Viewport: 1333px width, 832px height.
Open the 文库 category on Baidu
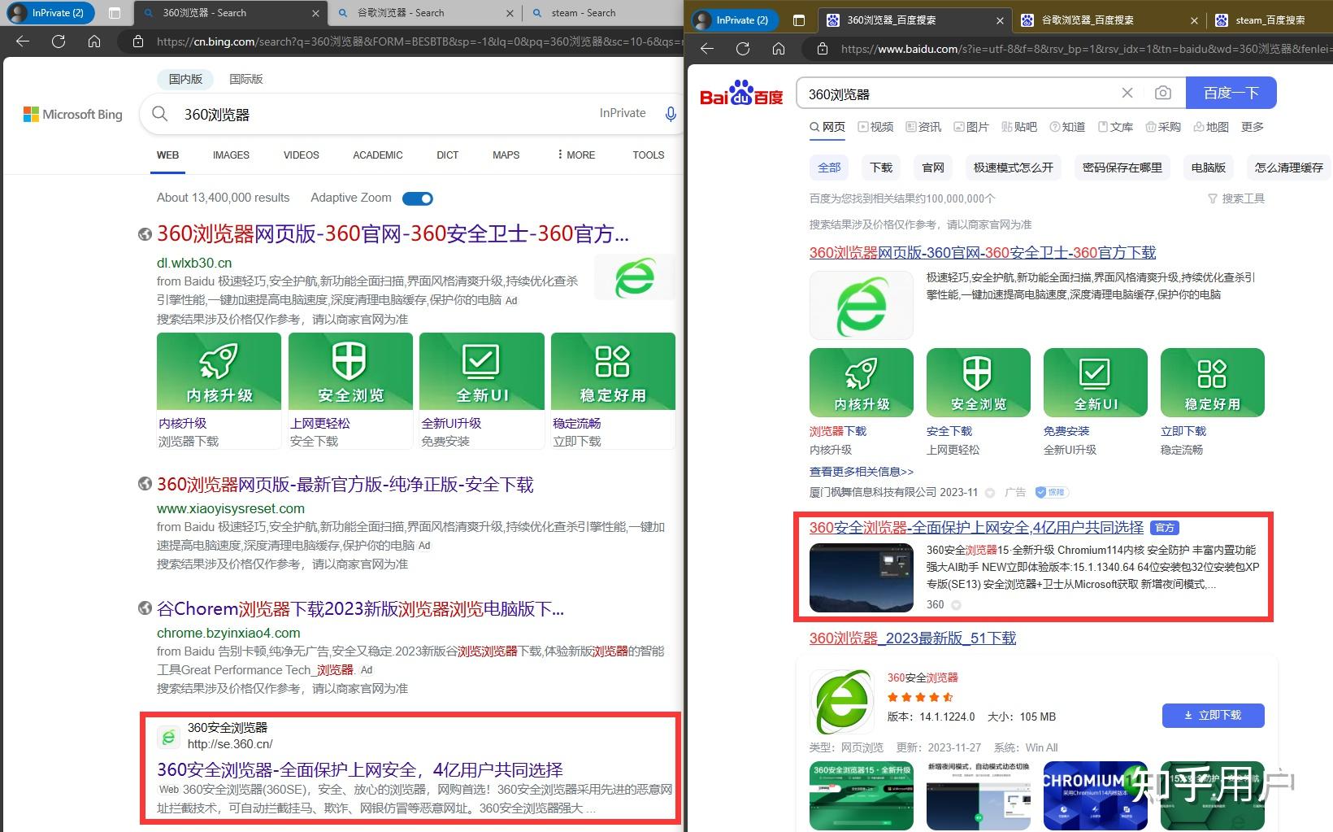pos(1115,127)
